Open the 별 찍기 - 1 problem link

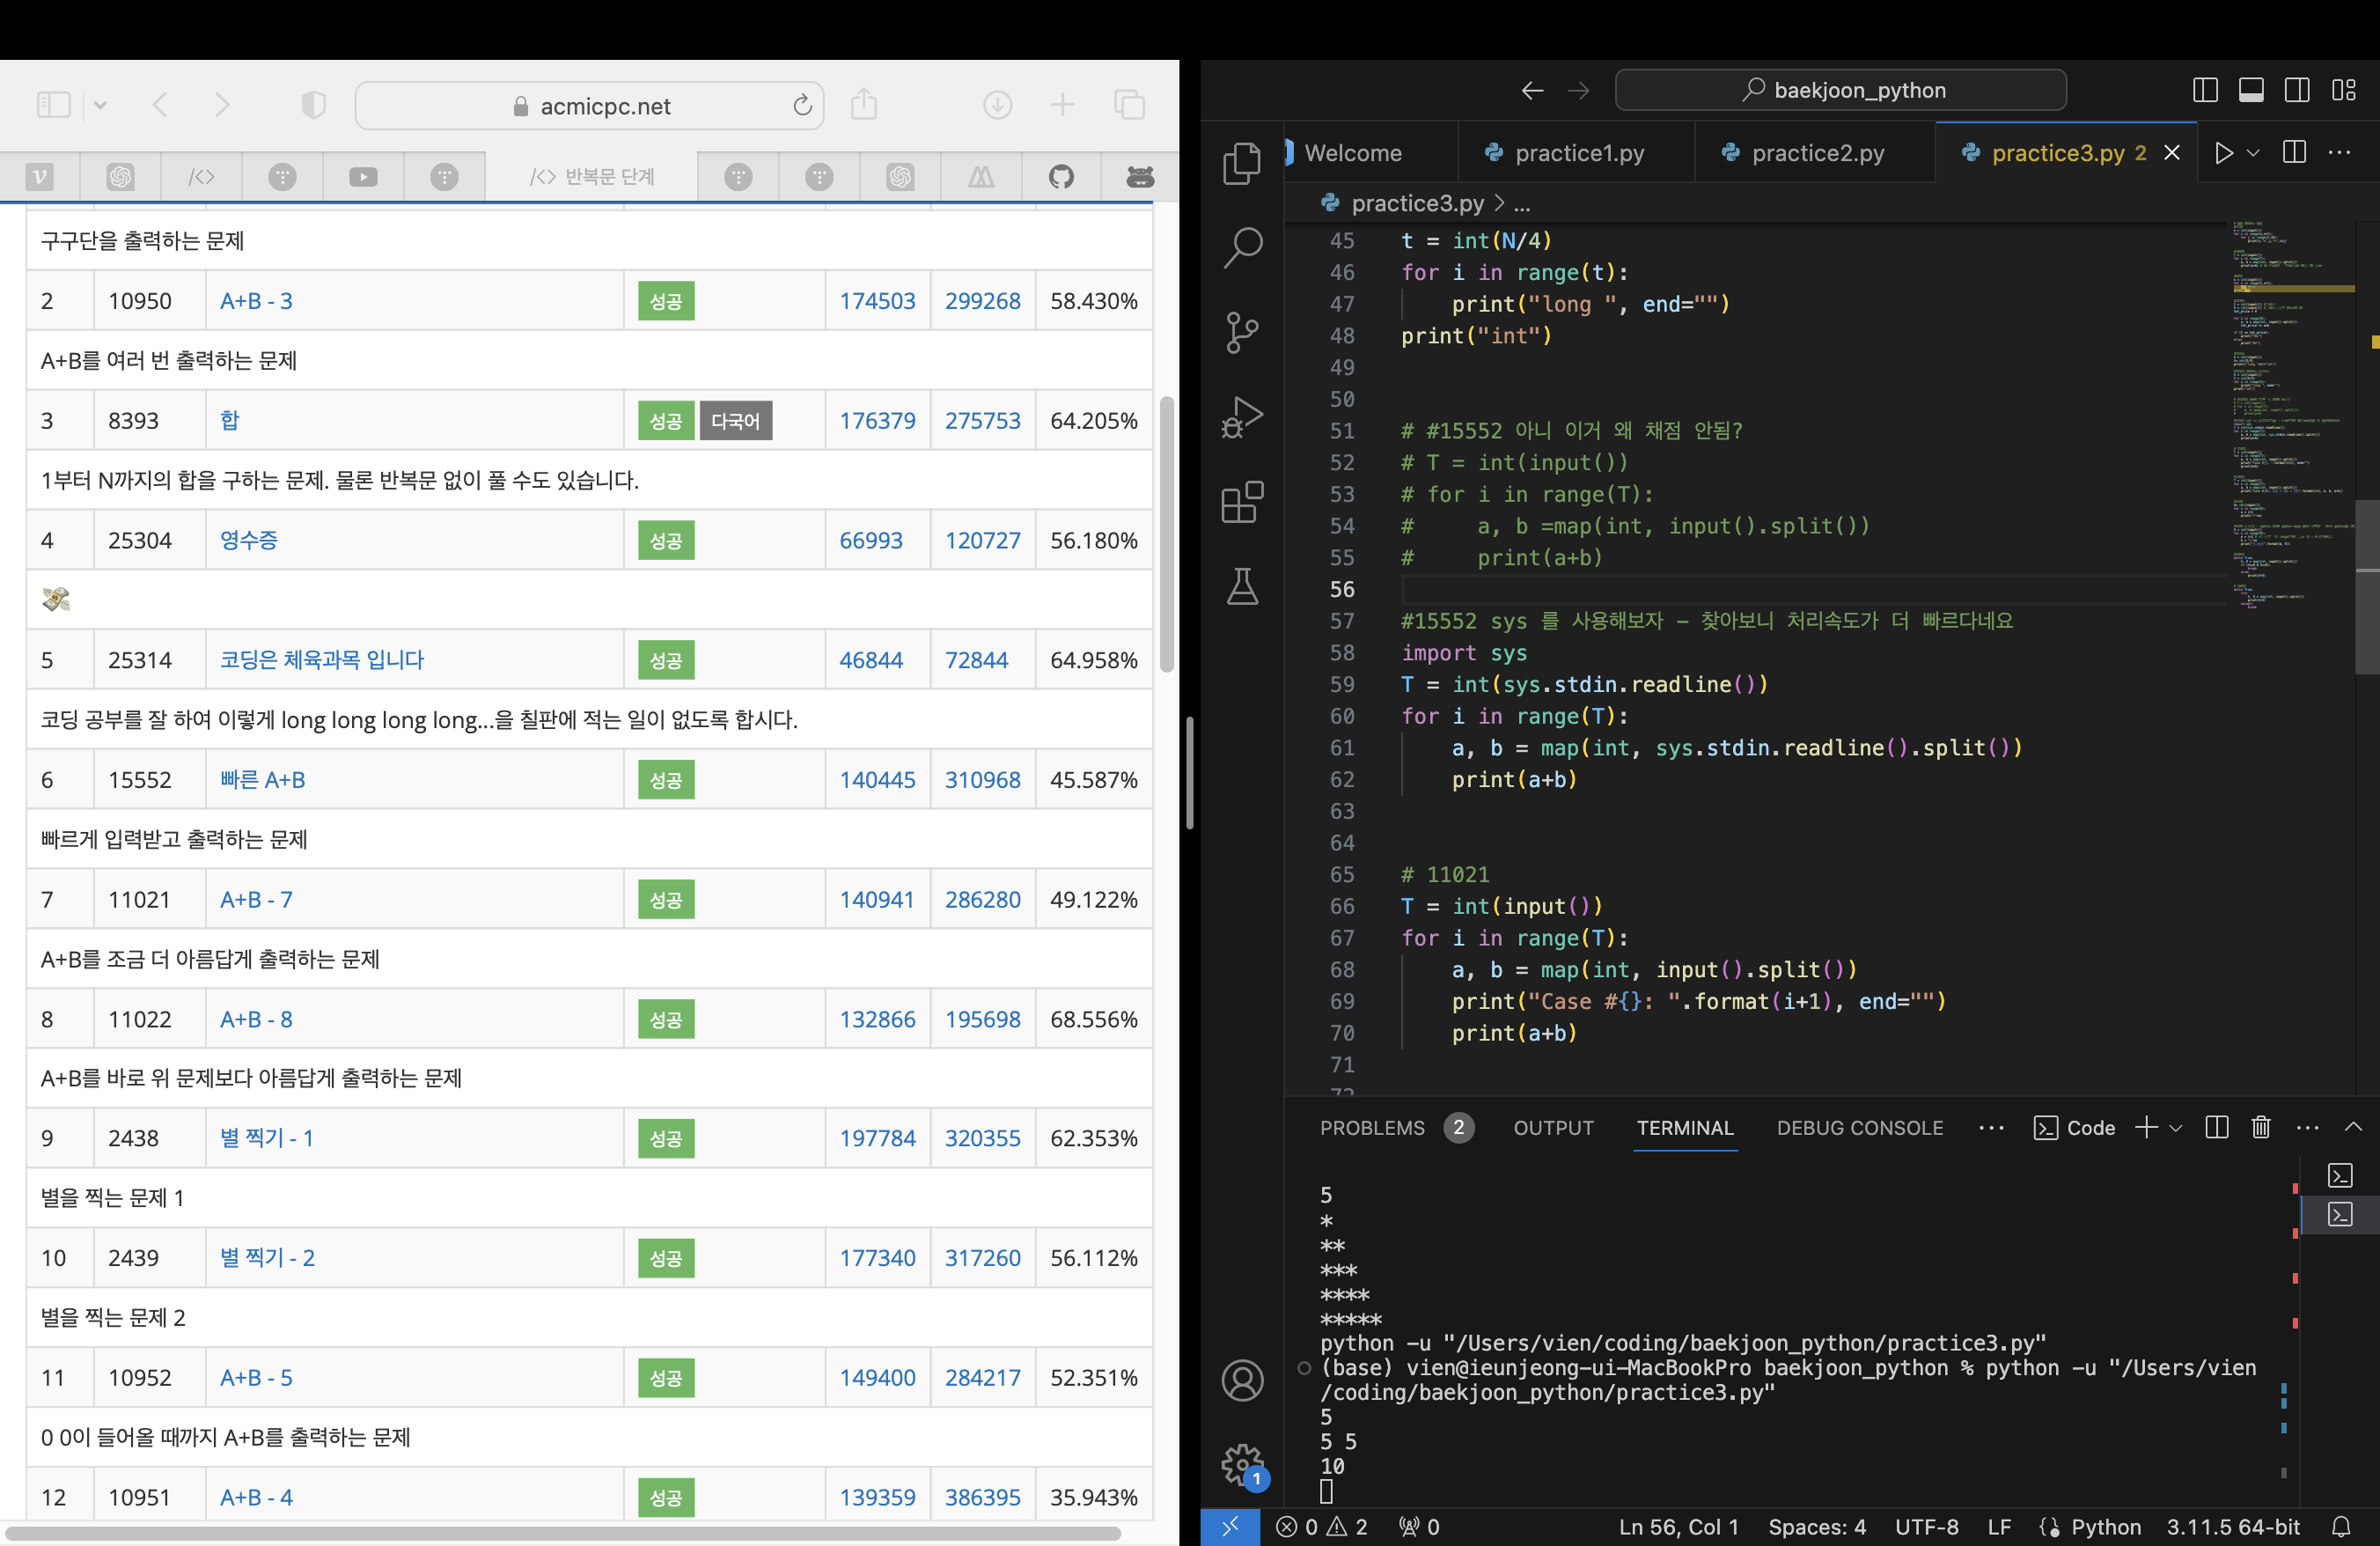(266, 1138)
